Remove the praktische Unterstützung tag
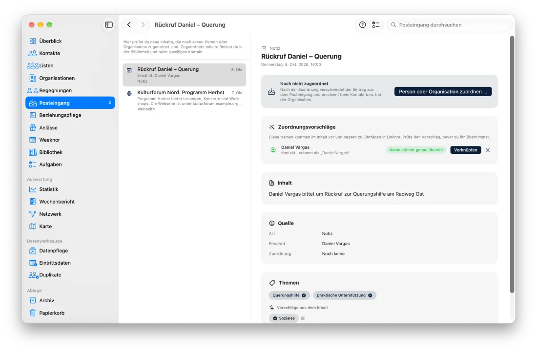Screen dimensions: 537x352 tap(370, 295)
